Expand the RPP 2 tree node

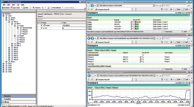coord(12,44)
